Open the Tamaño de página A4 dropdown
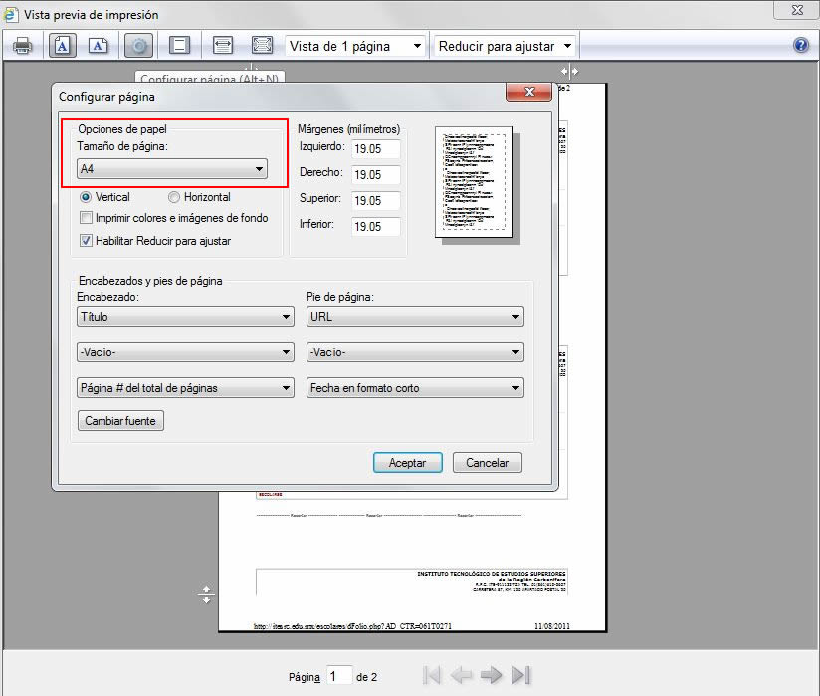820x696 pixels. tap(172, 169)
